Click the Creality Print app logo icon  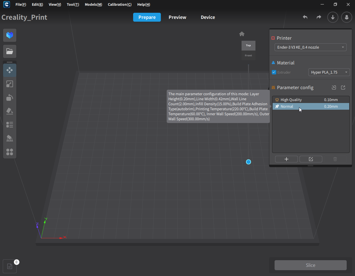(x=7, y=4)
